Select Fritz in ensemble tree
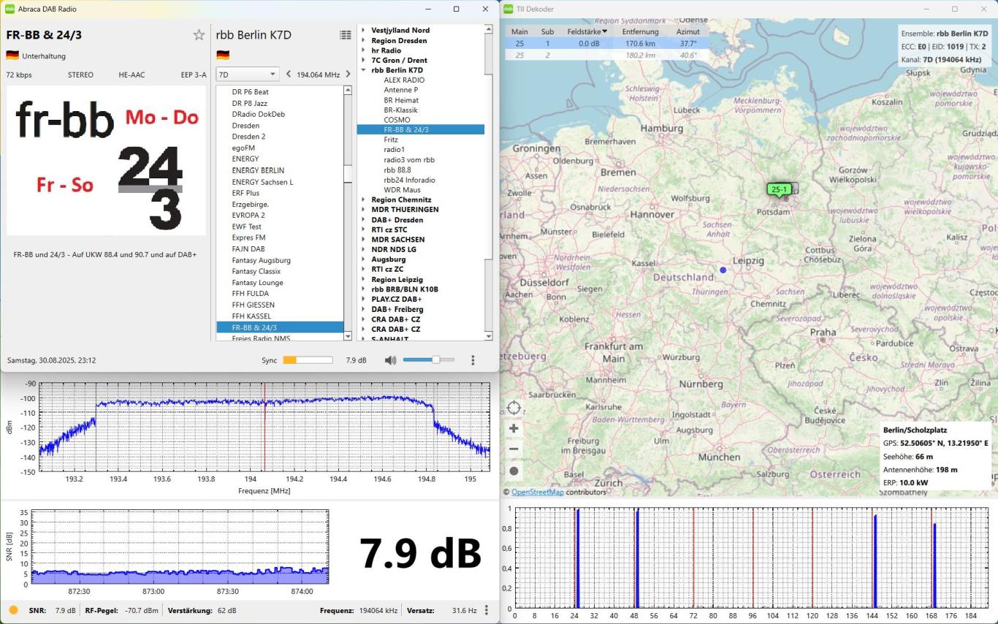 pyautogui.click(x=390, y=140)
